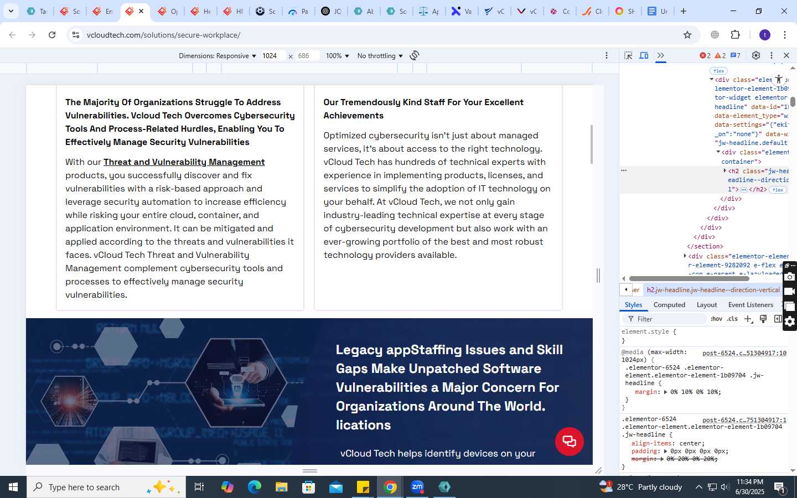
Task: Click the taskbar search box
Action: [106, 487]
